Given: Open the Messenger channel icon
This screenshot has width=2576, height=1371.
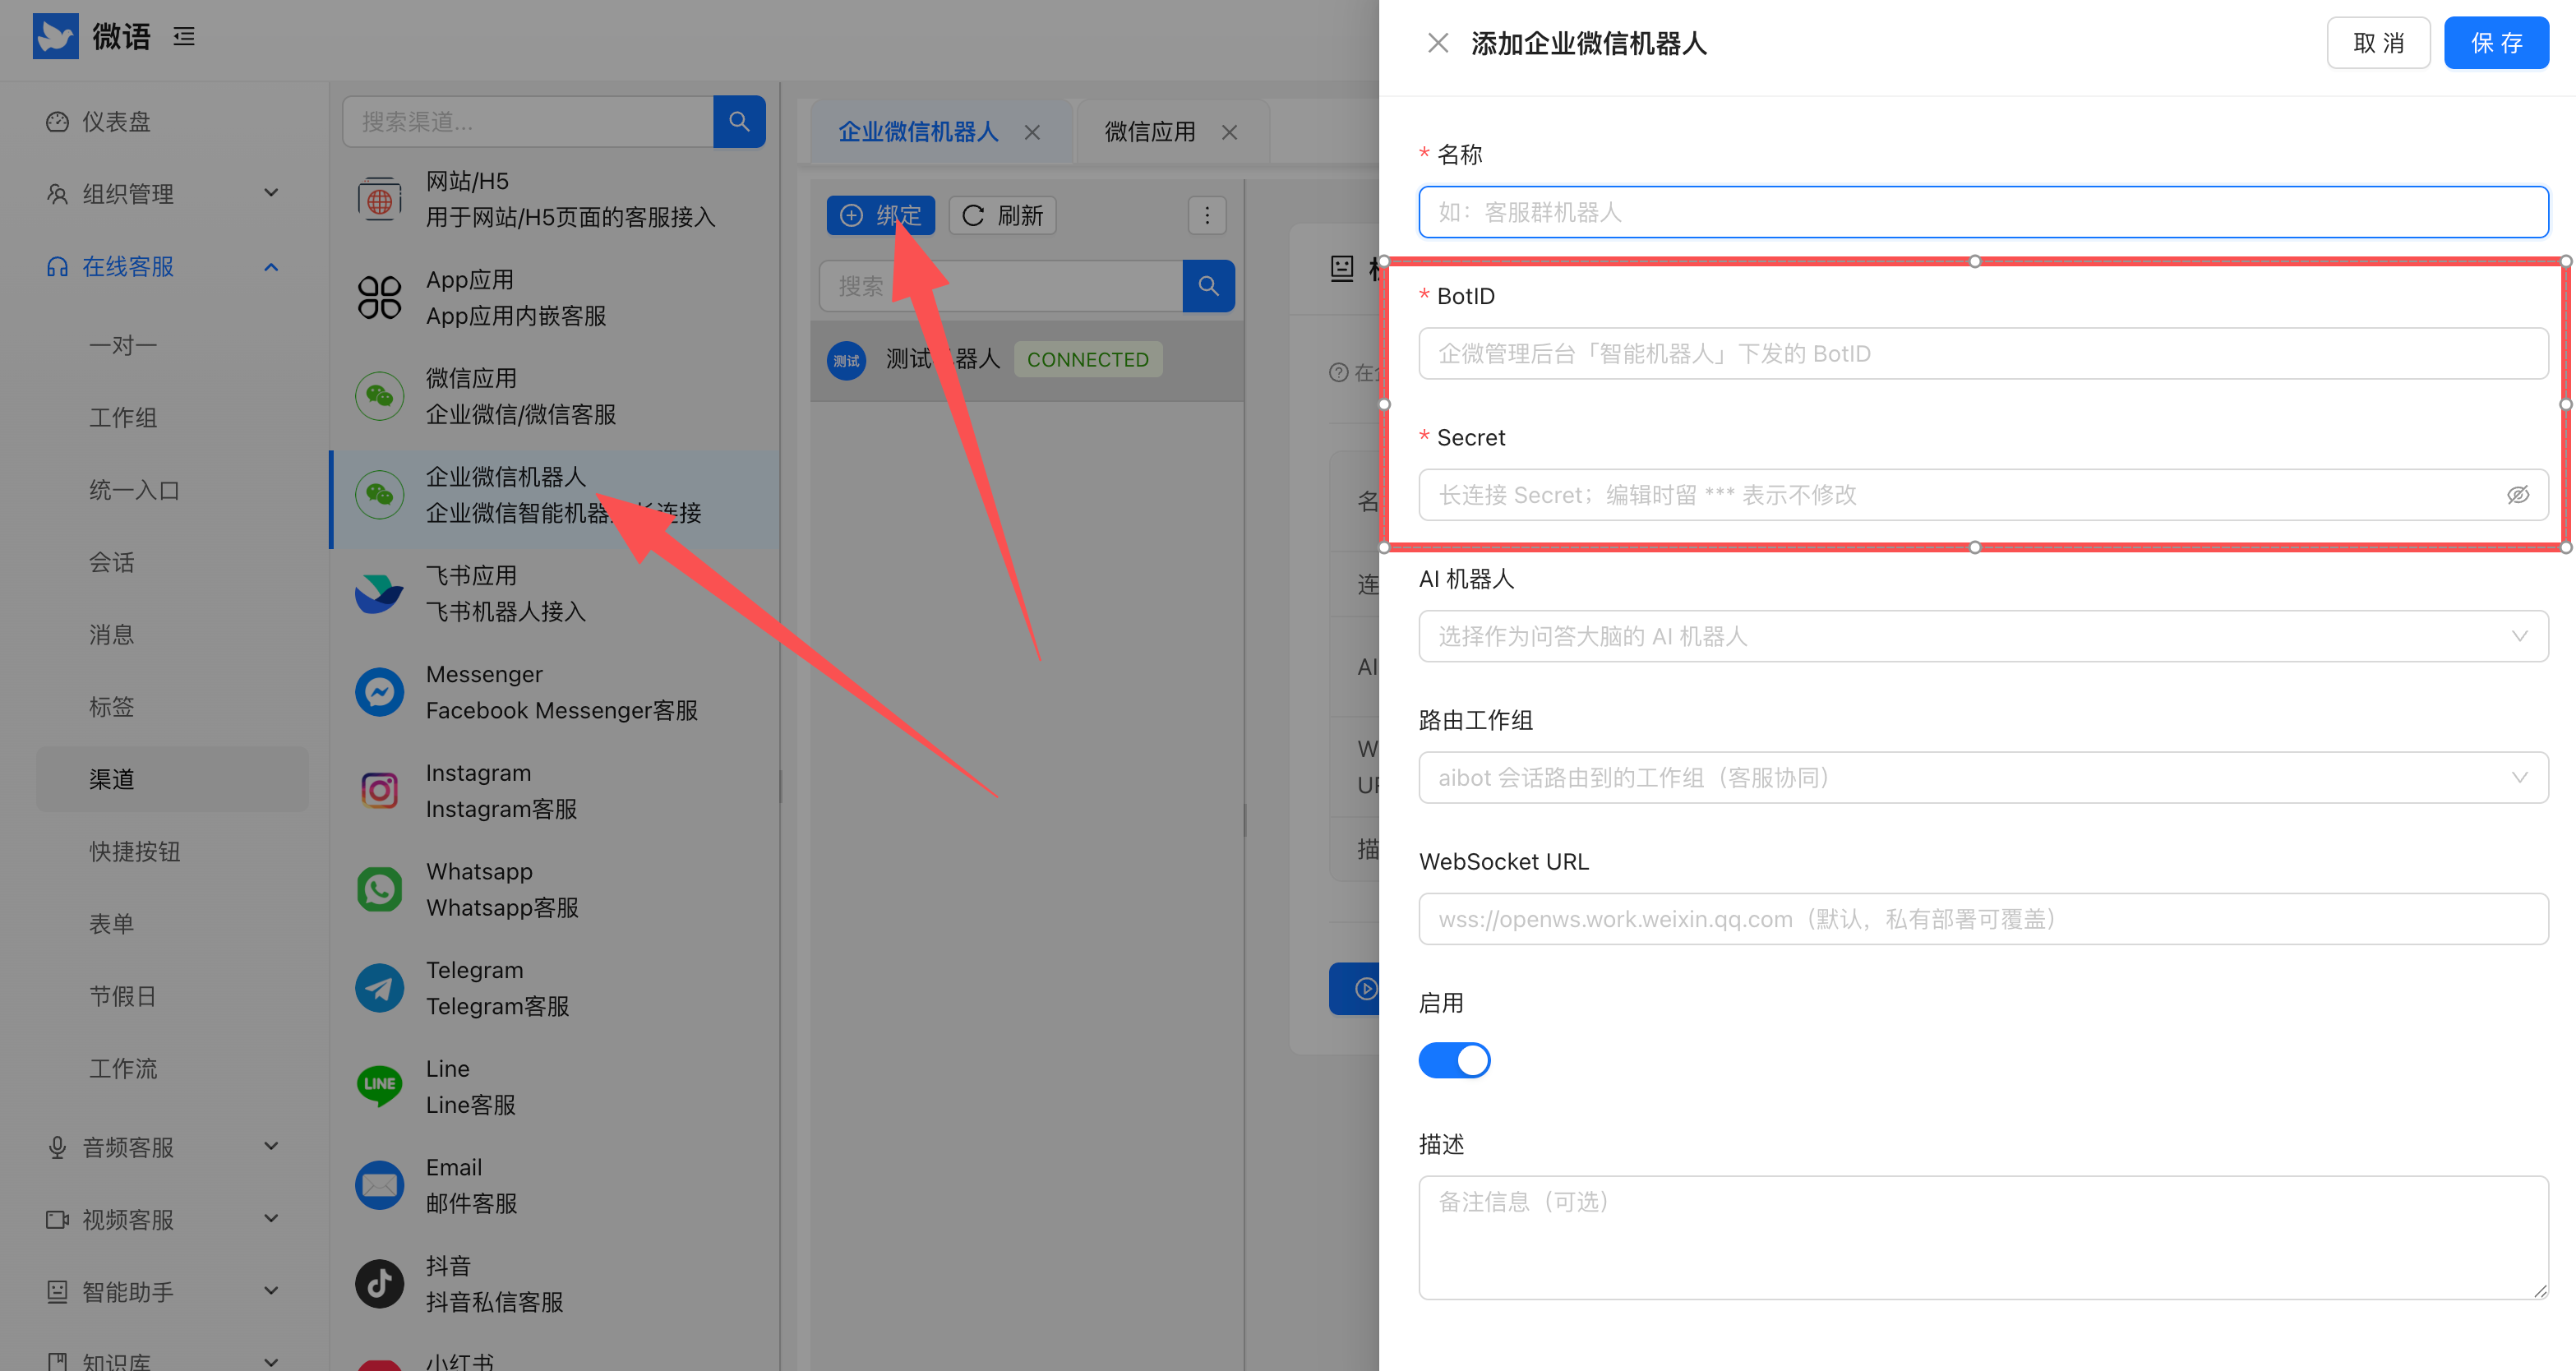Looking at the screenshot, I should click(380, 692).
